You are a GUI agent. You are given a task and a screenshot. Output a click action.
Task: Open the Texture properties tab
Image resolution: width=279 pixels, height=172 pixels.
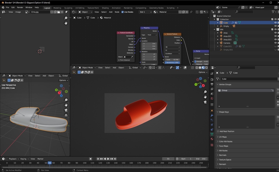pos(212,145)
